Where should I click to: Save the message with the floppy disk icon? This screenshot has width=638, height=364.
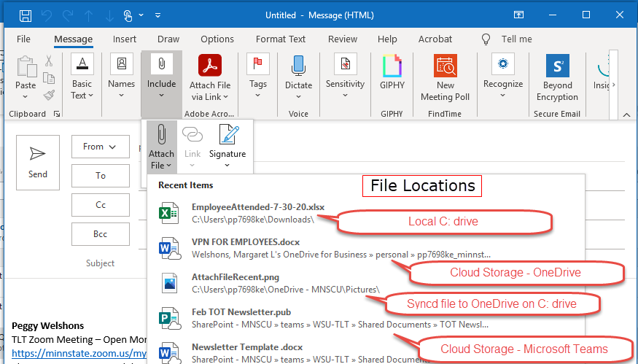[26, 15]
